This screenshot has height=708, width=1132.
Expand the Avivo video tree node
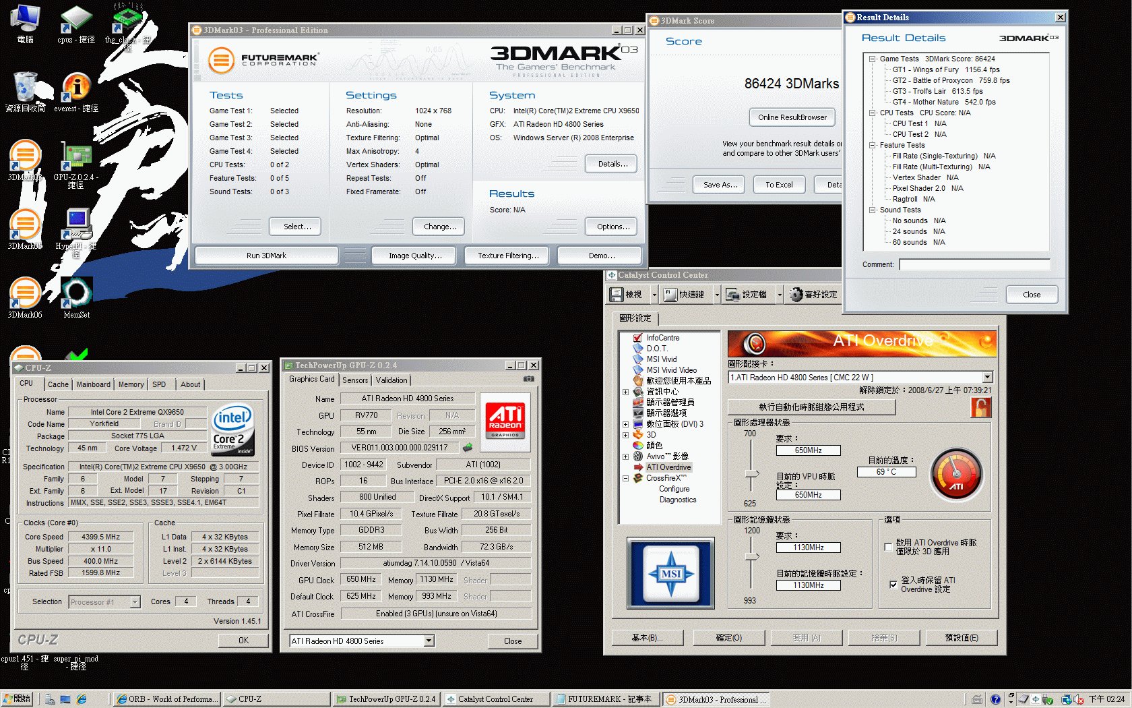pyautogui.click(x=625, y=456)
